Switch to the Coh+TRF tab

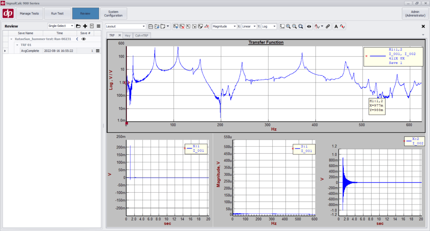point(141,35)
